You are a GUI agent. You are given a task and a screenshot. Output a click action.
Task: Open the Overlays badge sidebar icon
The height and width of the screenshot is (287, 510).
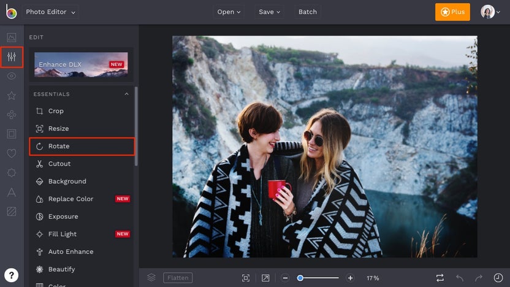coord(12,172)
